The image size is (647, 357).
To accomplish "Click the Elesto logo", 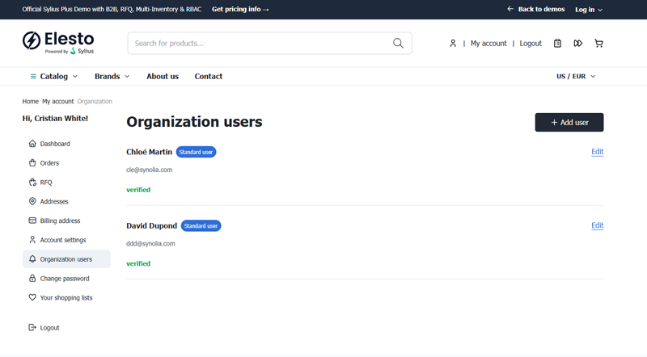I will pyautogui.click(x=58, y=43).
